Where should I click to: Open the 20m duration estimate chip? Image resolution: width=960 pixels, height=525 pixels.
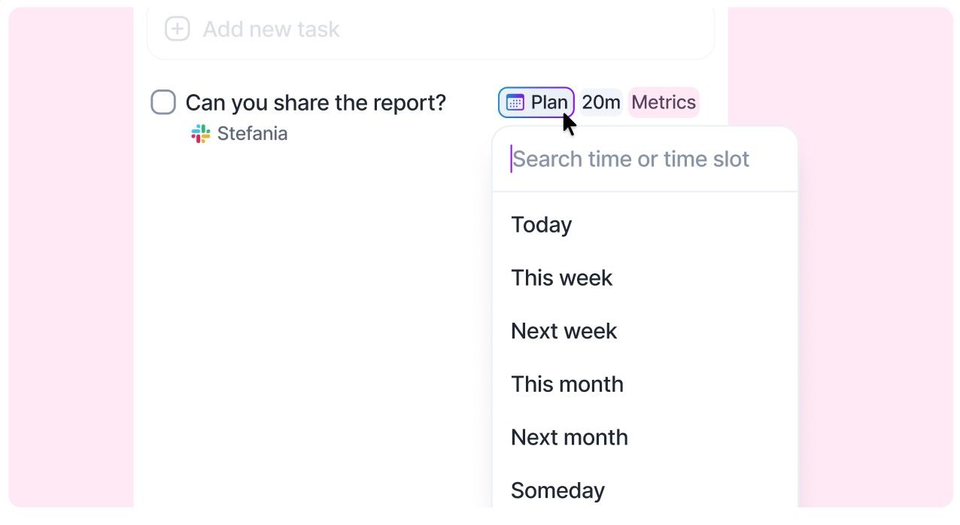(x=601, y=102)
